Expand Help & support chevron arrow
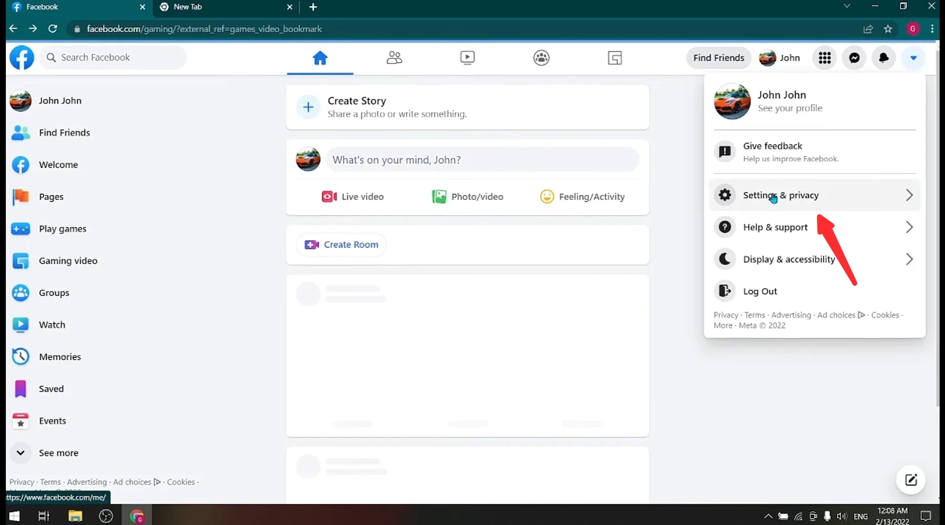This screenshot has height=525, width=945. pyautogui.click(x=909, y=227)
